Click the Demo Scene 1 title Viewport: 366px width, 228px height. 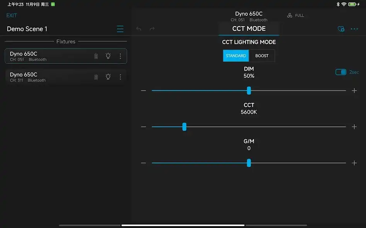(27, 29)
